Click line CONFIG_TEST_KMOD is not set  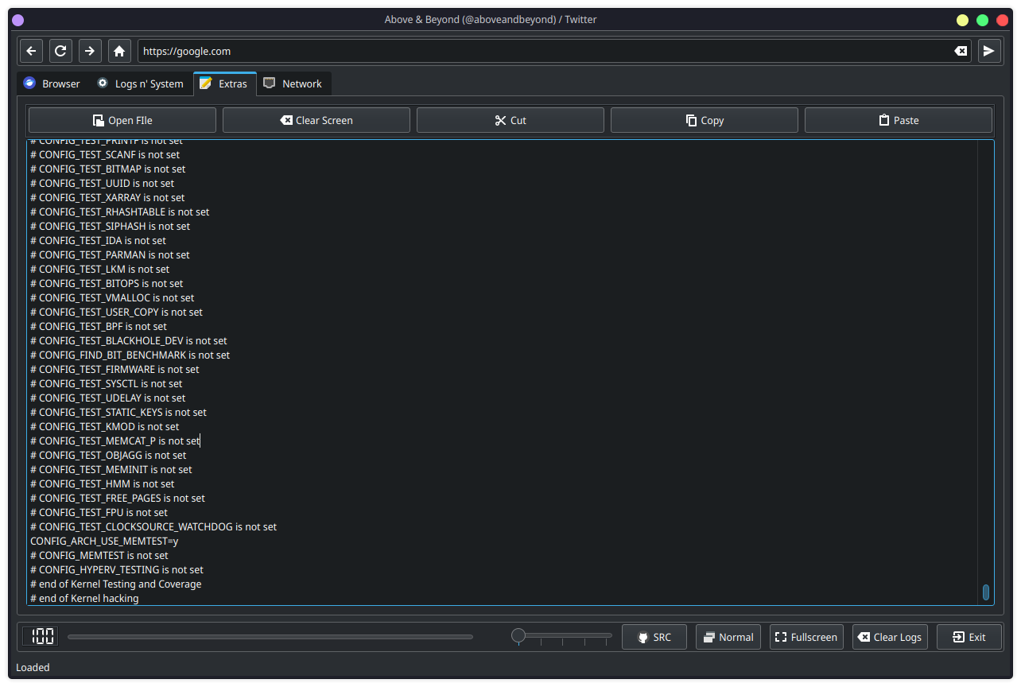pos(105,426)
